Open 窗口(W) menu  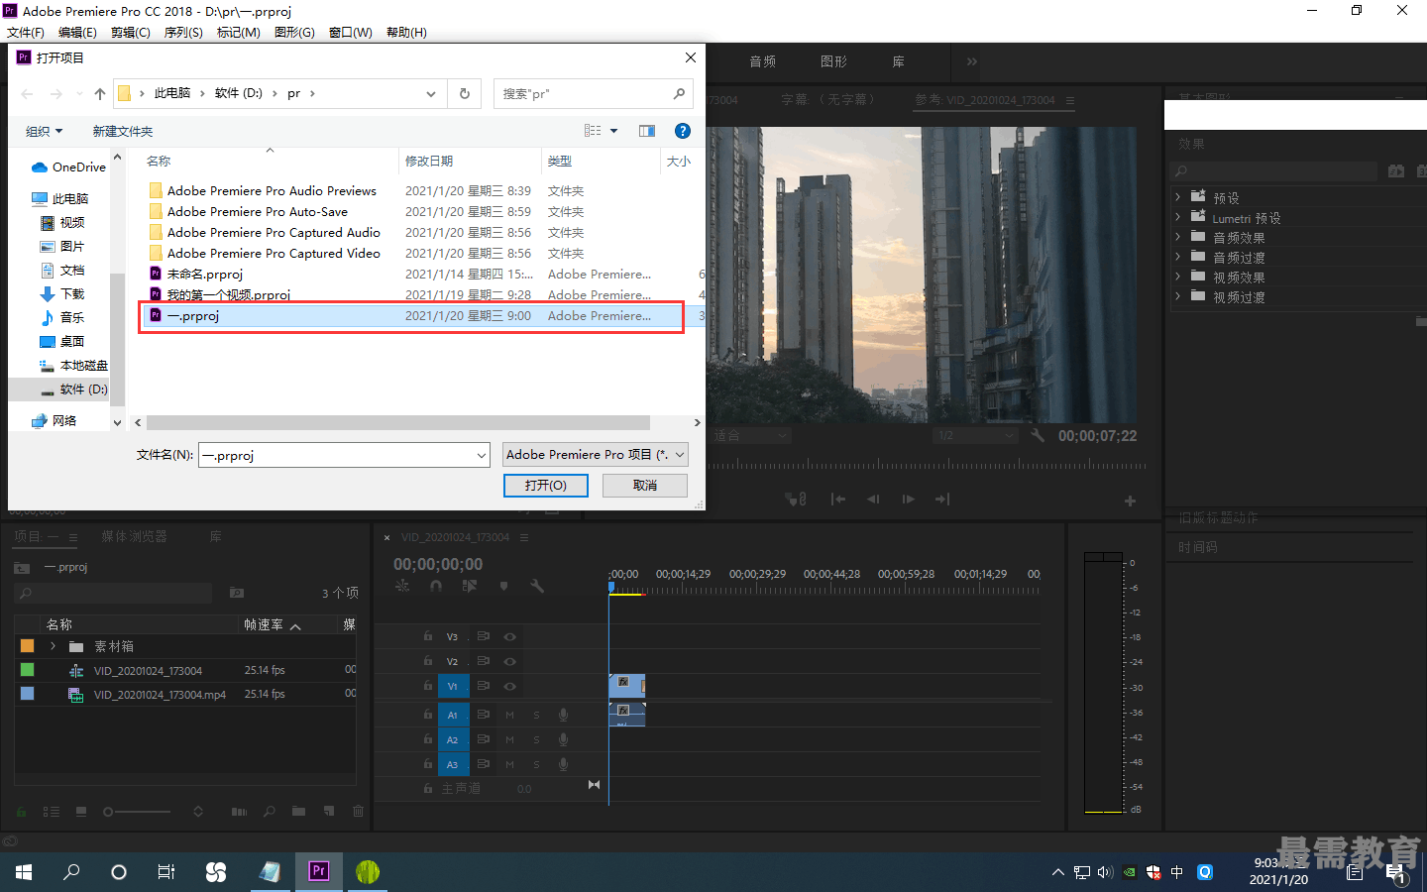[x=351, y=33]
